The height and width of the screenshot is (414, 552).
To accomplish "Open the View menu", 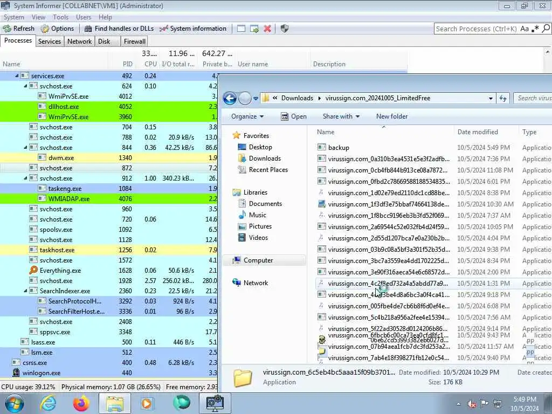I will click(38, 17).
